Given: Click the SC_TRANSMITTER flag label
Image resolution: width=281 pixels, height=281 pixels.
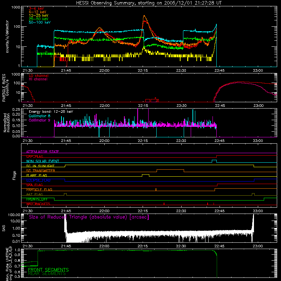Looking at the screenshot, I should click(40, 171).
